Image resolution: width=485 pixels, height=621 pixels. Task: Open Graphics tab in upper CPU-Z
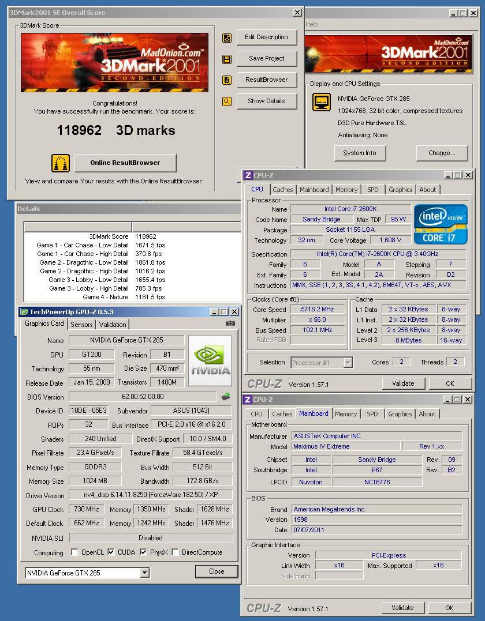pos(401,190)
